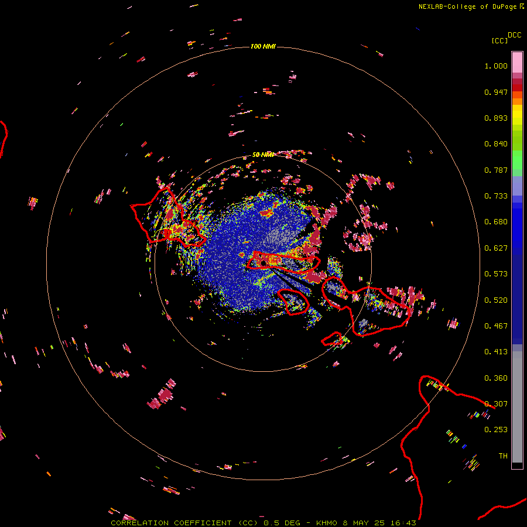Click the 0.520 value on the scale
The height and width of the screenshot is (527, 527).
click(x=496, y=300)
